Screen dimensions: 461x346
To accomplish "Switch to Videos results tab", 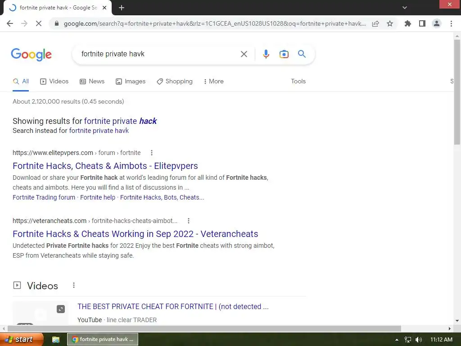I will click(54, 82).
